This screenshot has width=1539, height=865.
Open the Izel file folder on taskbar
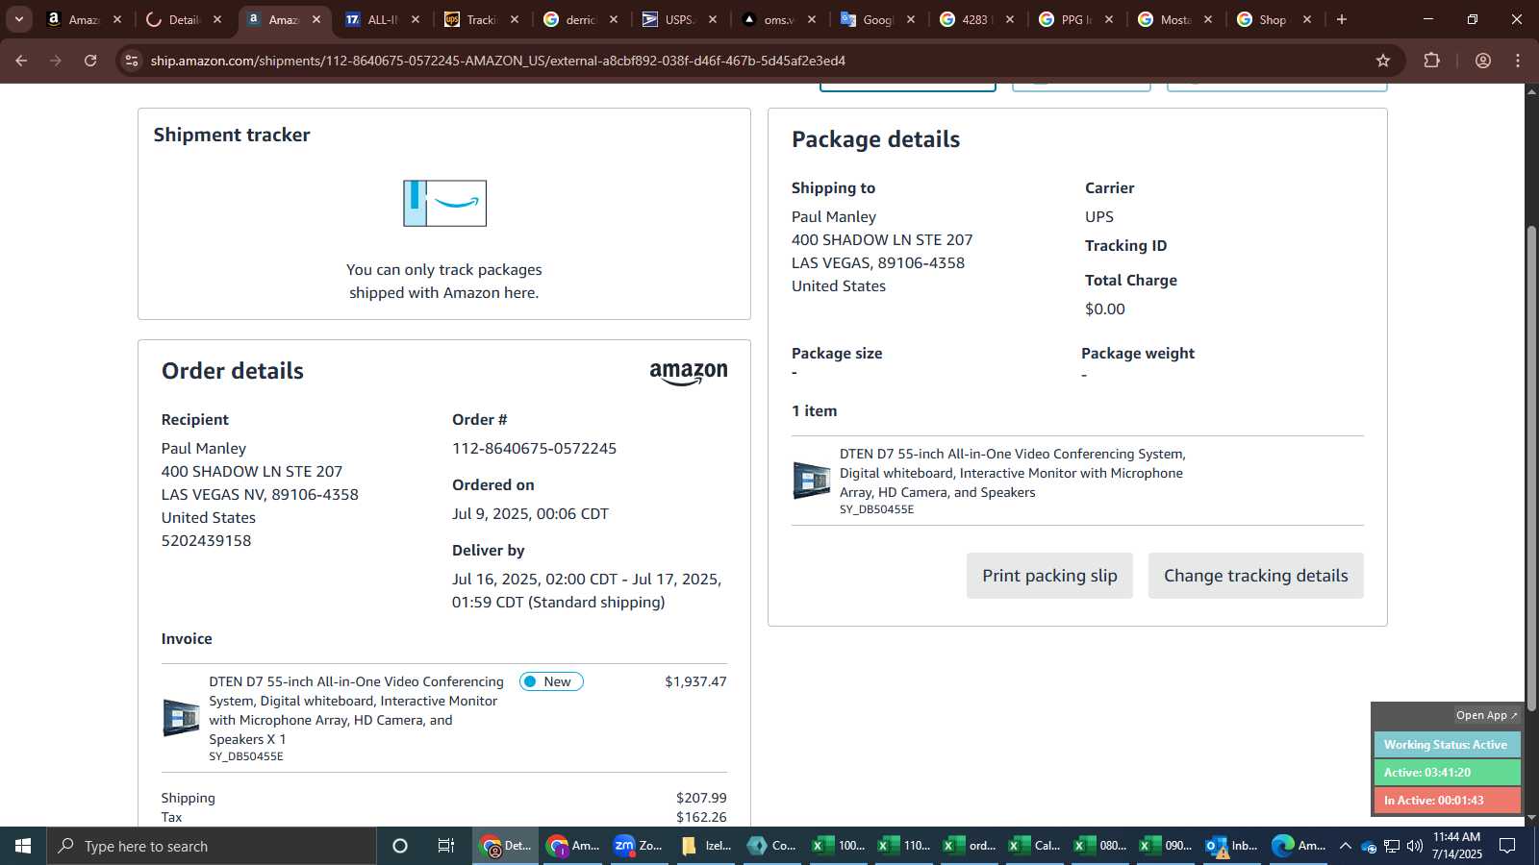tap(705, 846)
